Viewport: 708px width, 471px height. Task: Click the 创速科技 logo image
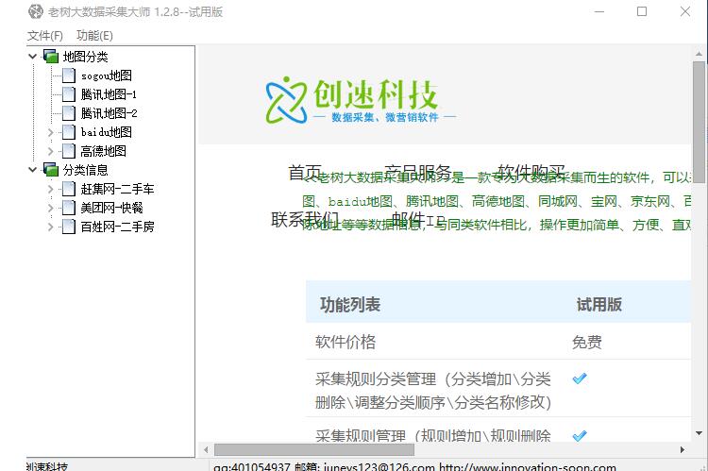click(361, 101)
